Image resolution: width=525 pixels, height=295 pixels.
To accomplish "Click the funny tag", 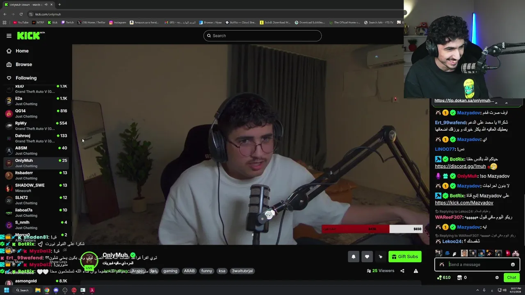I will 207,271.
